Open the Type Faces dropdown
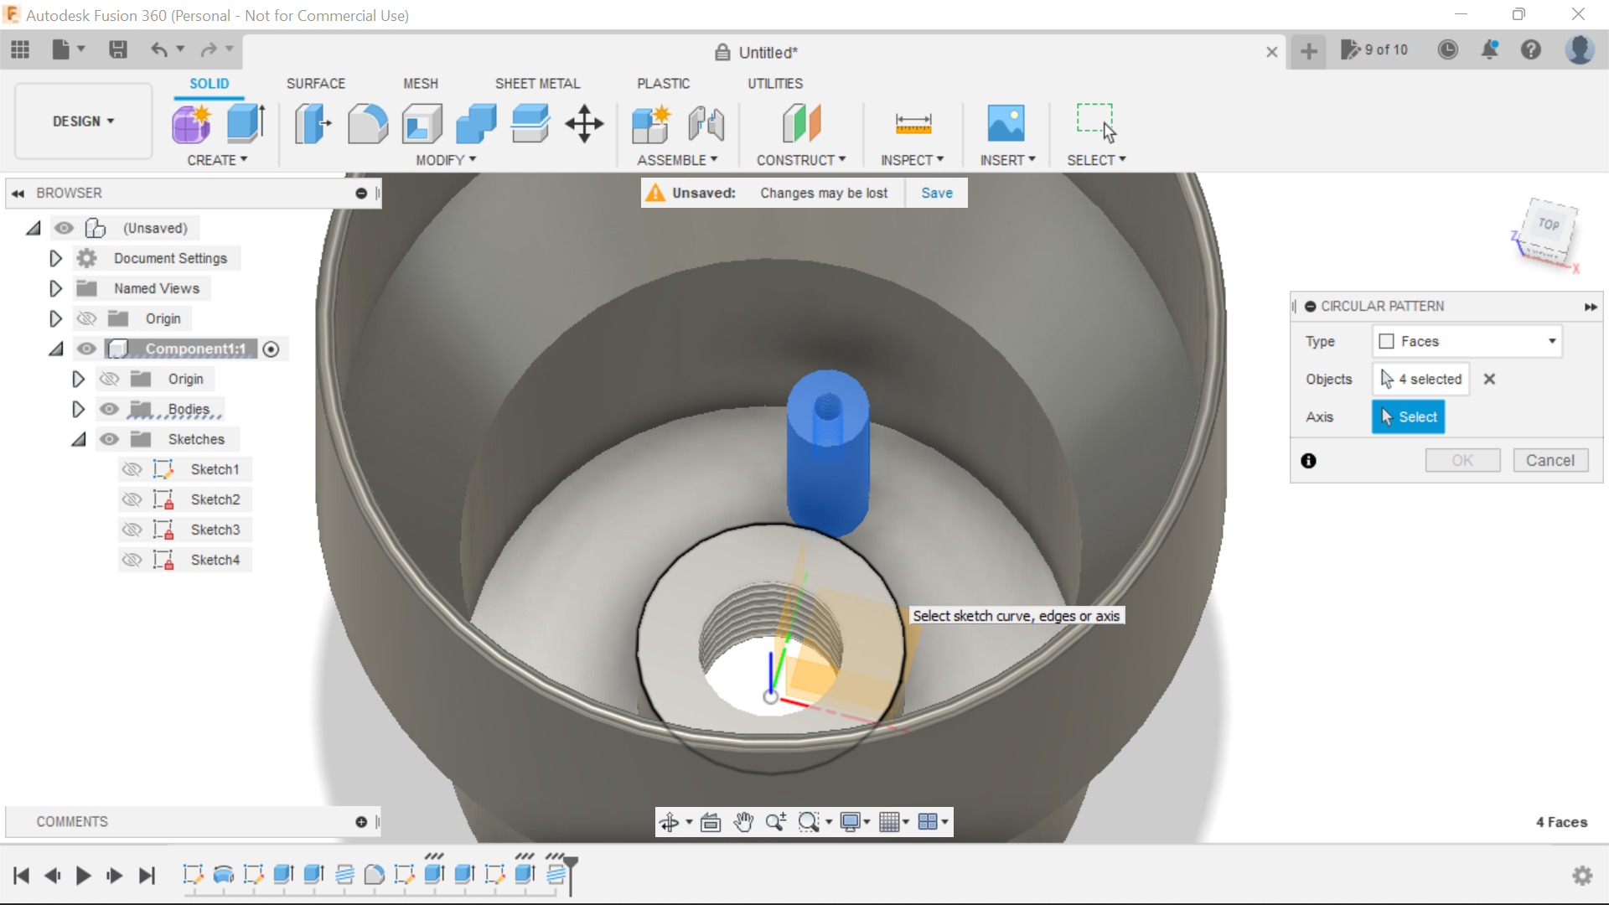Screen dimensions: 1609x905 coord(1467,341)
